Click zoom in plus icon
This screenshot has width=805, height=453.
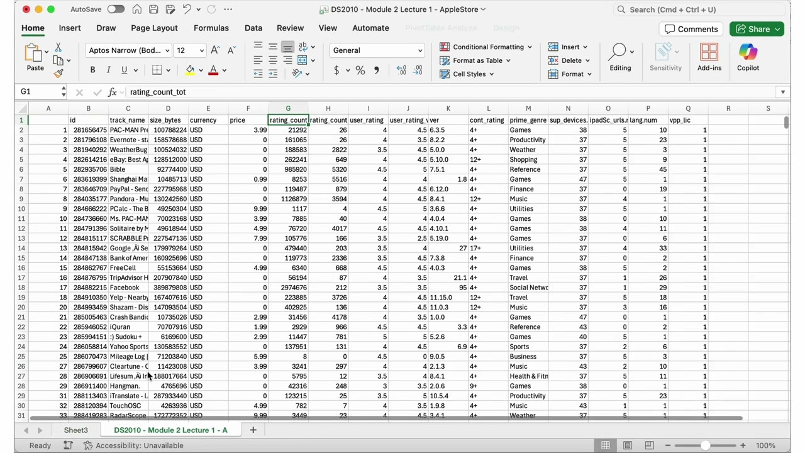pyautogui.click(x=743, y=445)
